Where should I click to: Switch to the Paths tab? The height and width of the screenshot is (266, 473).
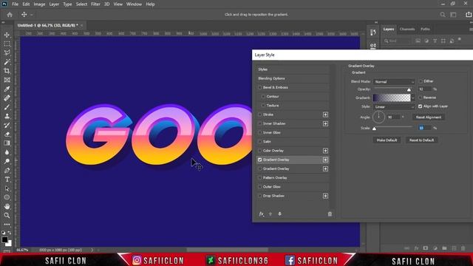(x=425, y=30)
